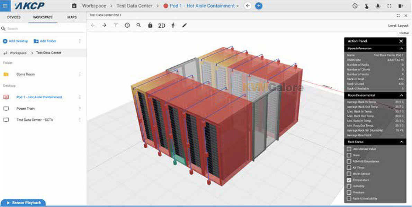Enable the Humidity rack status checkbox
This screenshot has height=207, width=412.
(x=349, y=186)
